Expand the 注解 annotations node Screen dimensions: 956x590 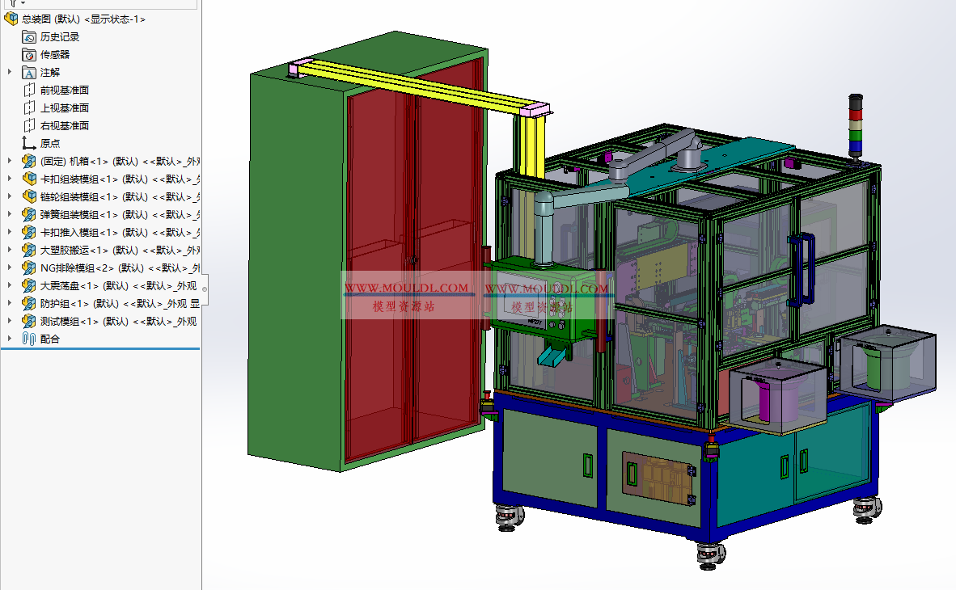tap(10, 73)
